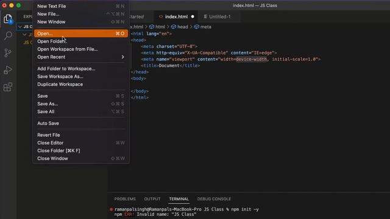The height and width of the screenshot is (219, 390).
Task: Click the opening body tag line
Action: click(138, 78)
